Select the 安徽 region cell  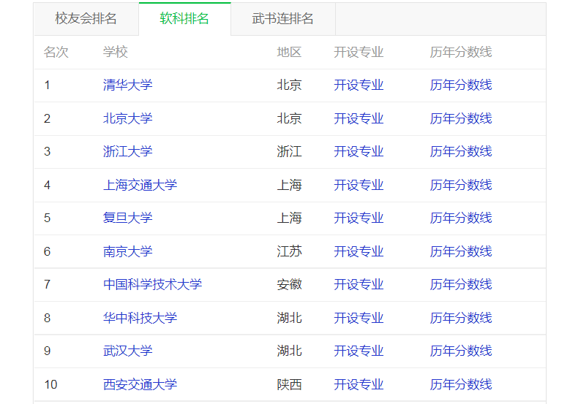point(290,284)
